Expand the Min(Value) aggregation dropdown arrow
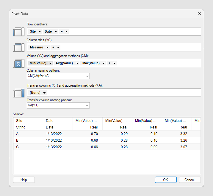Image resolution: width=213 pixels, height=196 pixels. (x=51, y=63)
